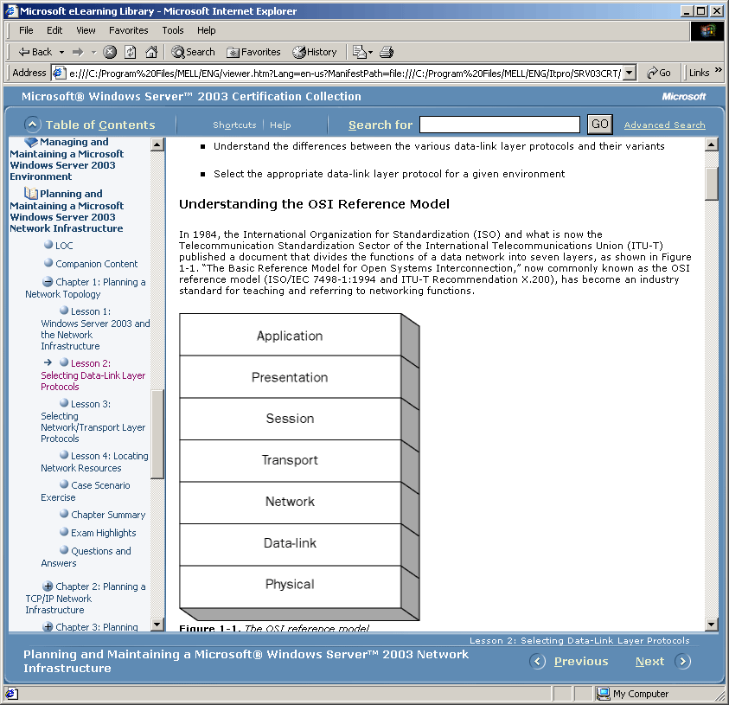
Task: Open Case Scenario Exercise in contents
Action: click(x=86, y=491)
